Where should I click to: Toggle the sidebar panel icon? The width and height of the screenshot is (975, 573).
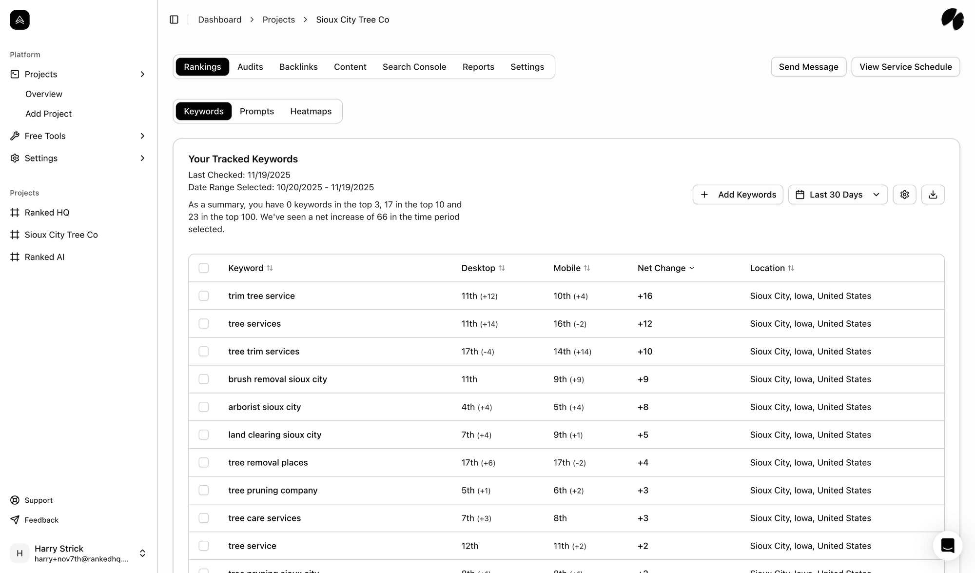coord(174,20)
